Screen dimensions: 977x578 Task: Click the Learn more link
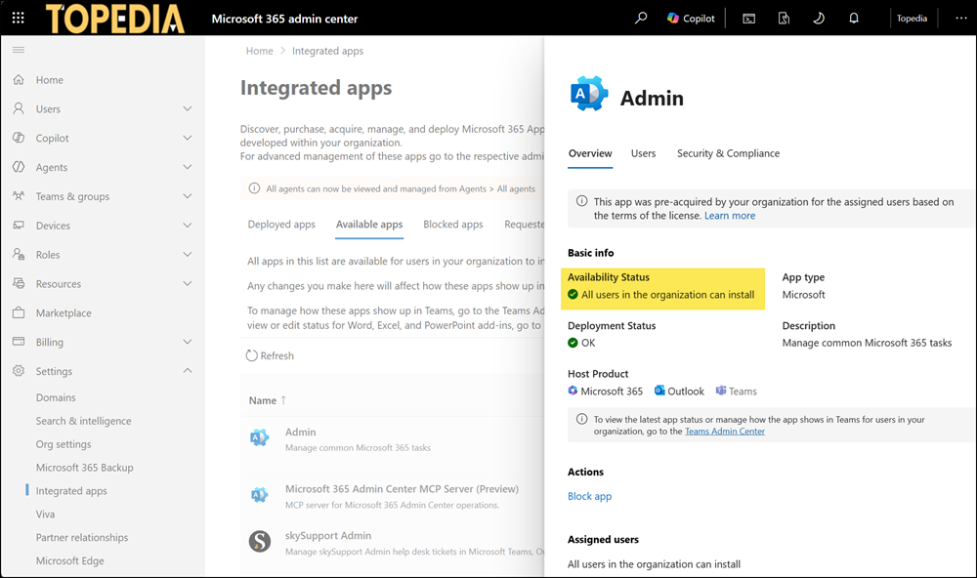(730, 216)
